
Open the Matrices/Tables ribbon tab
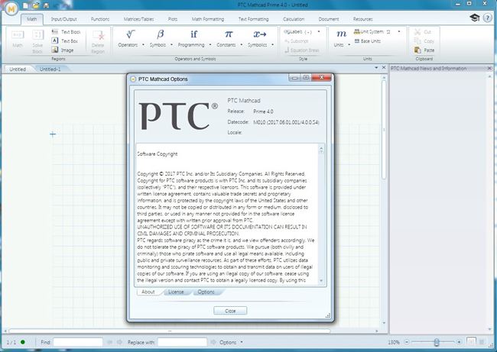tap(139, 19)
